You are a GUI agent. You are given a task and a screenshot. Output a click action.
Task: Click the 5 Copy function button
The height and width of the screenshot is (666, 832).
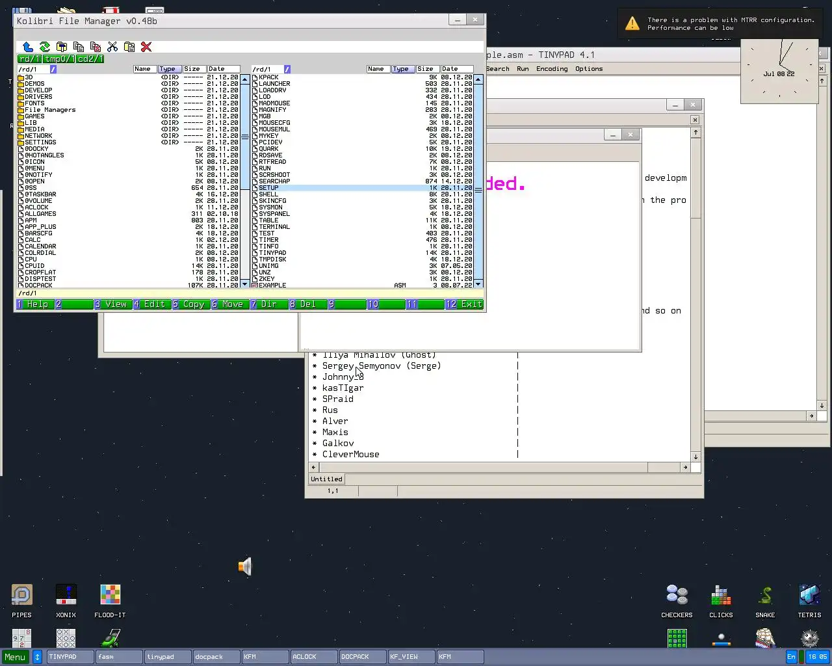coord(191,304)
